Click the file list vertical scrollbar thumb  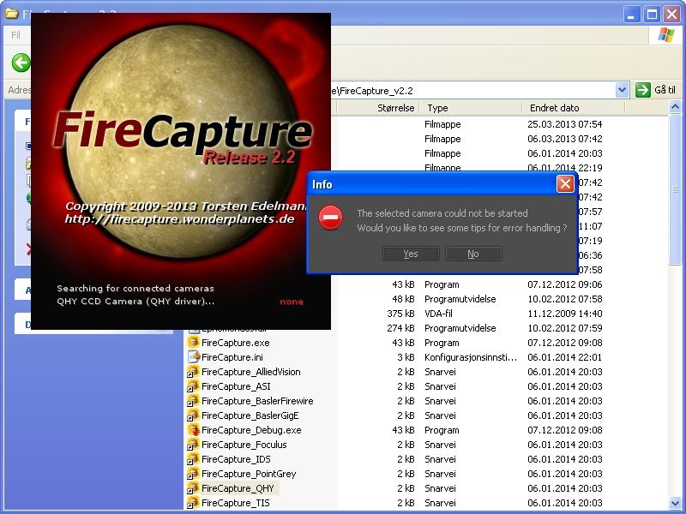click(x=675, y=188)
